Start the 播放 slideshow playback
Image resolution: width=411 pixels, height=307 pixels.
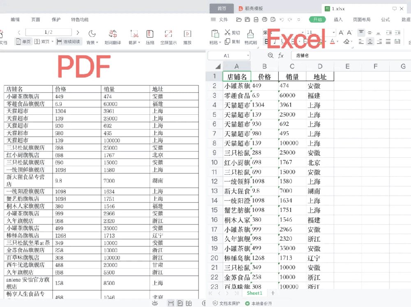187,37
